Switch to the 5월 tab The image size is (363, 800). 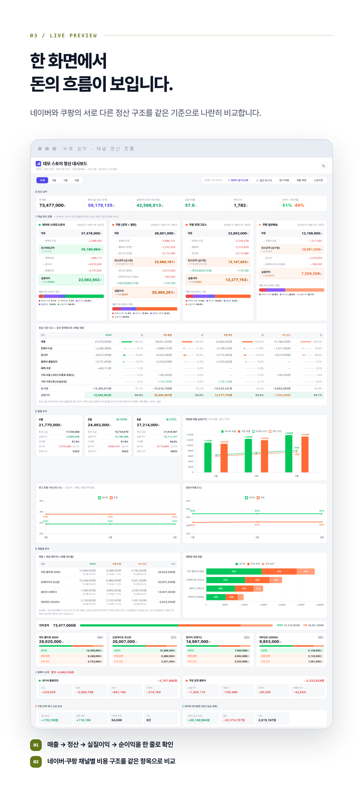[x=65, y=180]
